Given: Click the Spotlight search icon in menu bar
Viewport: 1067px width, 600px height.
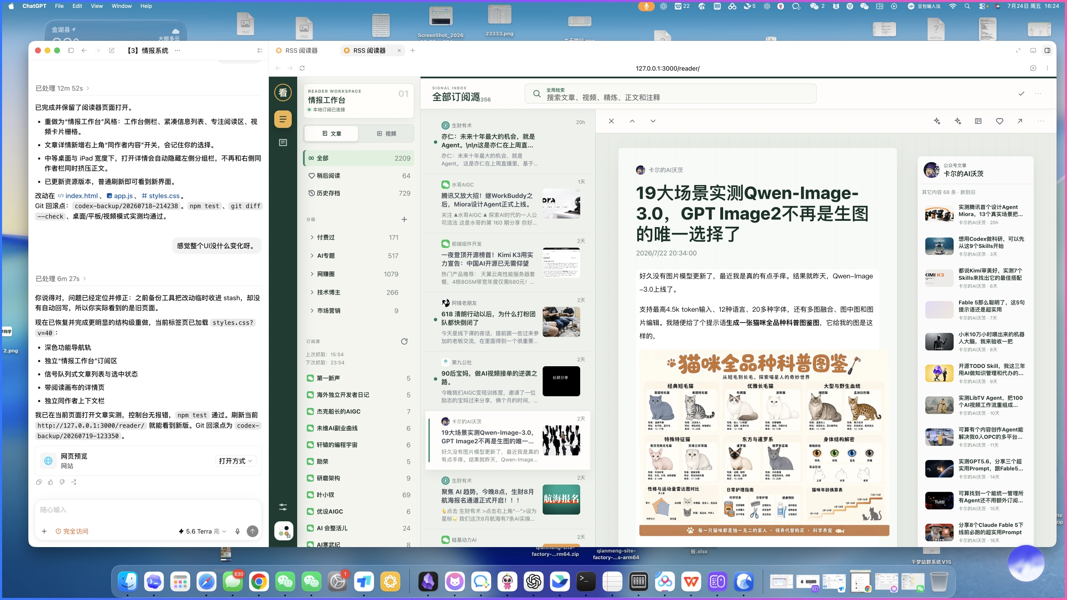Looking at the screenshot, I should [967, 6].
